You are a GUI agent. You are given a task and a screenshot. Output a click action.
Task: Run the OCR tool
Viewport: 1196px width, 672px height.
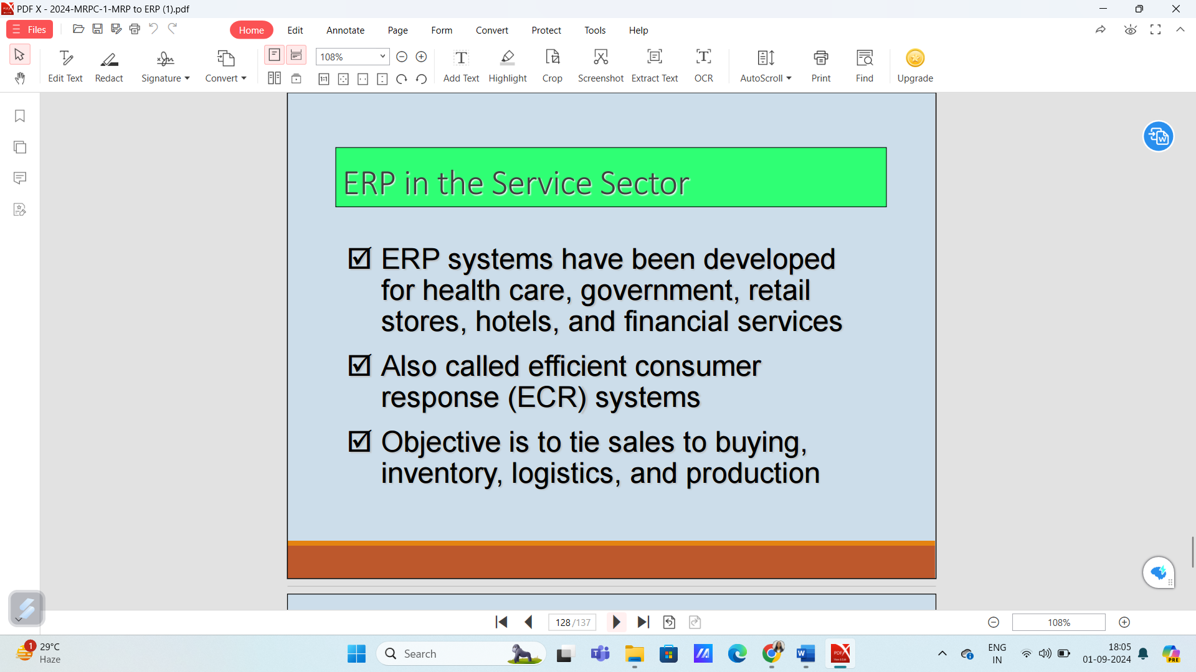tap(704, 66)
